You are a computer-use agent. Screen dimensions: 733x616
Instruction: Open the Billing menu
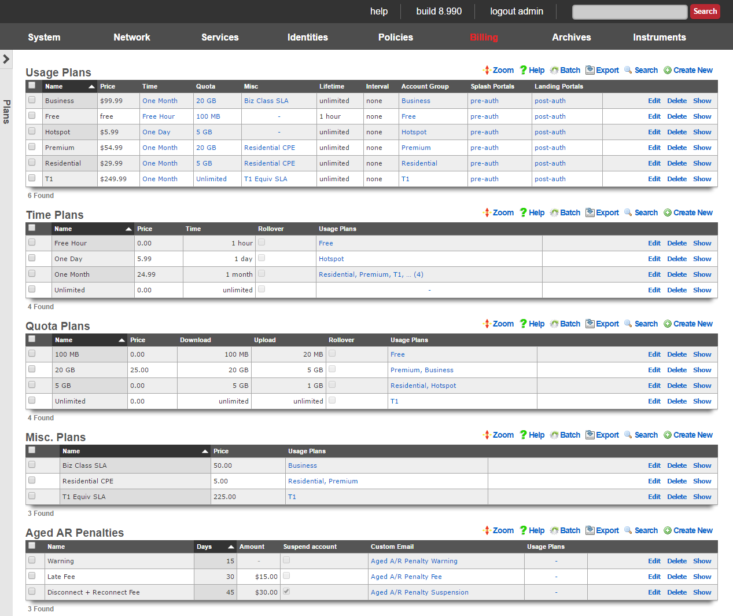point(484,37)
